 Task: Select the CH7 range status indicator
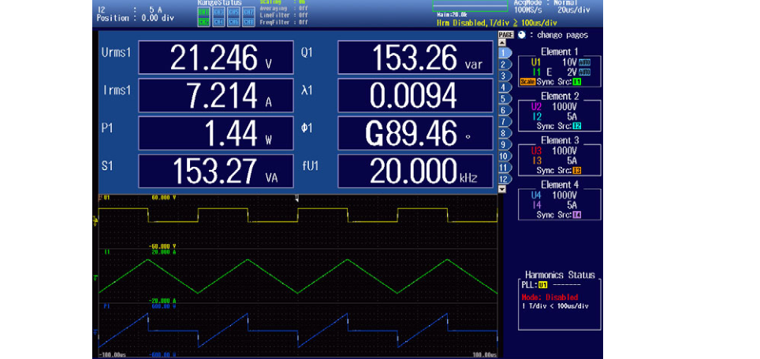(248, 12)
